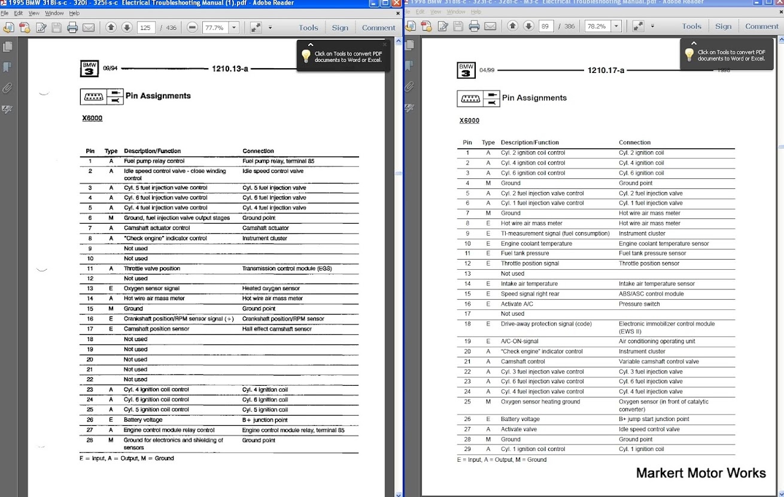This screenshot has height=497, width=784.
Task: Click page number field showing 125
Action: pos(146,28)
